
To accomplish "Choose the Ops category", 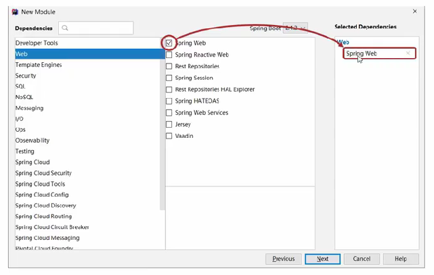I will (x=89, y=130).
